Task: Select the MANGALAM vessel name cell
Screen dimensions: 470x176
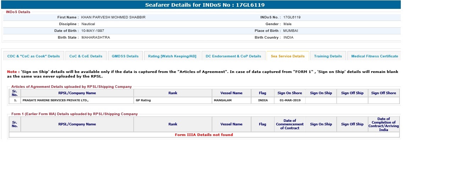Action: pyautogui.click(x=222, y=101)
